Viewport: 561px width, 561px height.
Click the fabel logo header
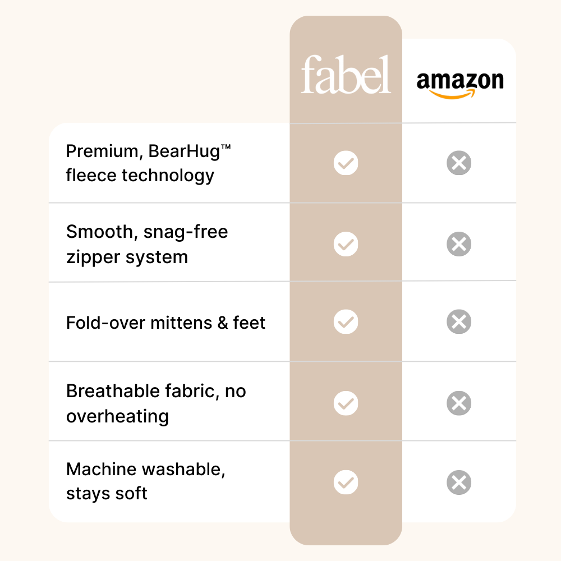click(x=346, y=75)
